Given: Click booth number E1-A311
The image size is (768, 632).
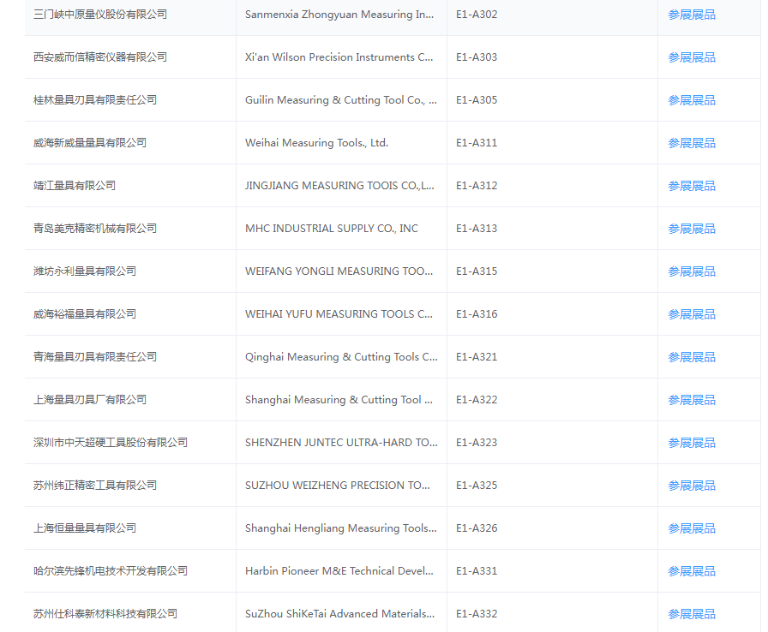Looking at the screenshot, I should [x=477, y=143].
